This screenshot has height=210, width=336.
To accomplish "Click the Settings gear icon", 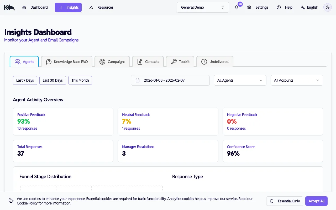I will 249,7.
